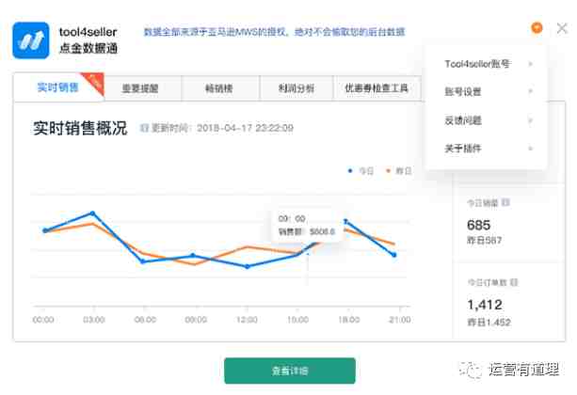Toggle 昨日 series in chart legend
This screenshot has height=395, width=577.
(x=397, y=171)
